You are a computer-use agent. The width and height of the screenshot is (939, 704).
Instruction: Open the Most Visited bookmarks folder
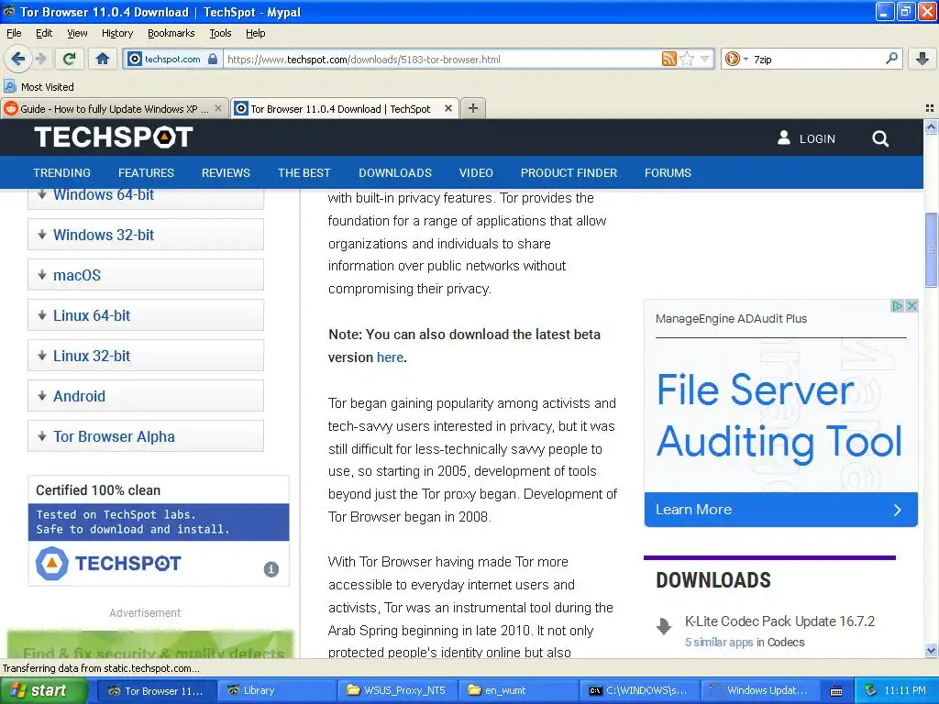click(x=39, y=87)
